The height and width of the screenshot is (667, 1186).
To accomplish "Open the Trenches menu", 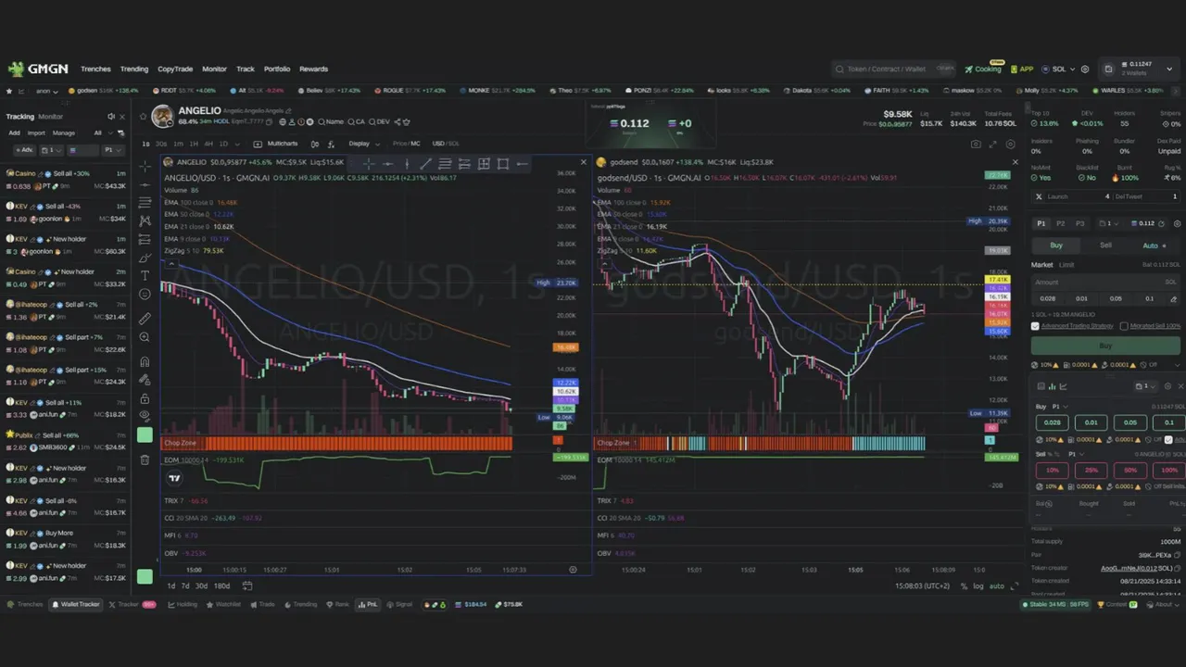I will [x=95, y=69].
